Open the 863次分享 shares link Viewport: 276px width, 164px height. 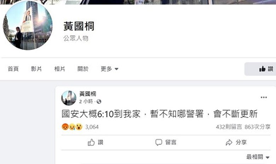[x=258, y=127]
